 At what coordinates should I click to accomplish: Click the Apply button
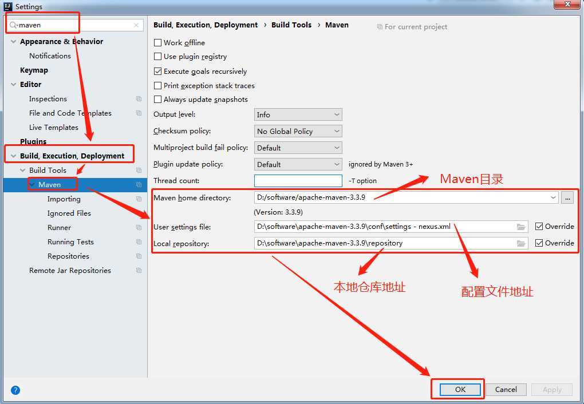552,389
